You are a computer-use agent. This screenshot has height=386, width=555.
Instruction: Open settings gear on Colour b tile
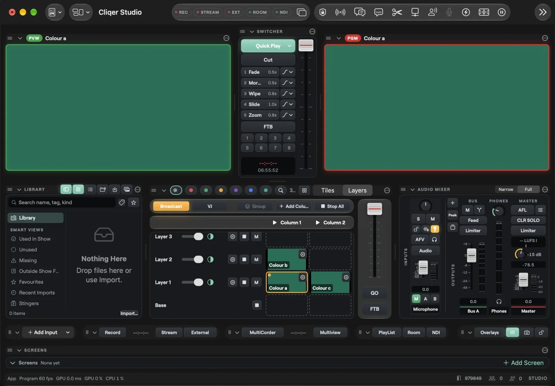[x=303, y=255]
